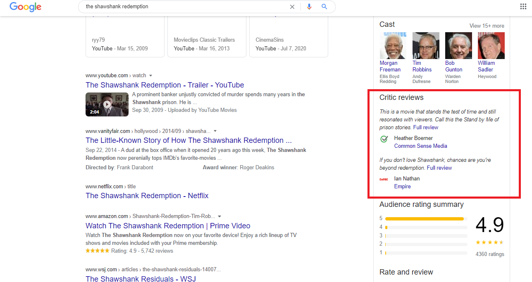Click the 'Audience rating summary' heading
Viewport: 532px width, 282px height.
422,204
